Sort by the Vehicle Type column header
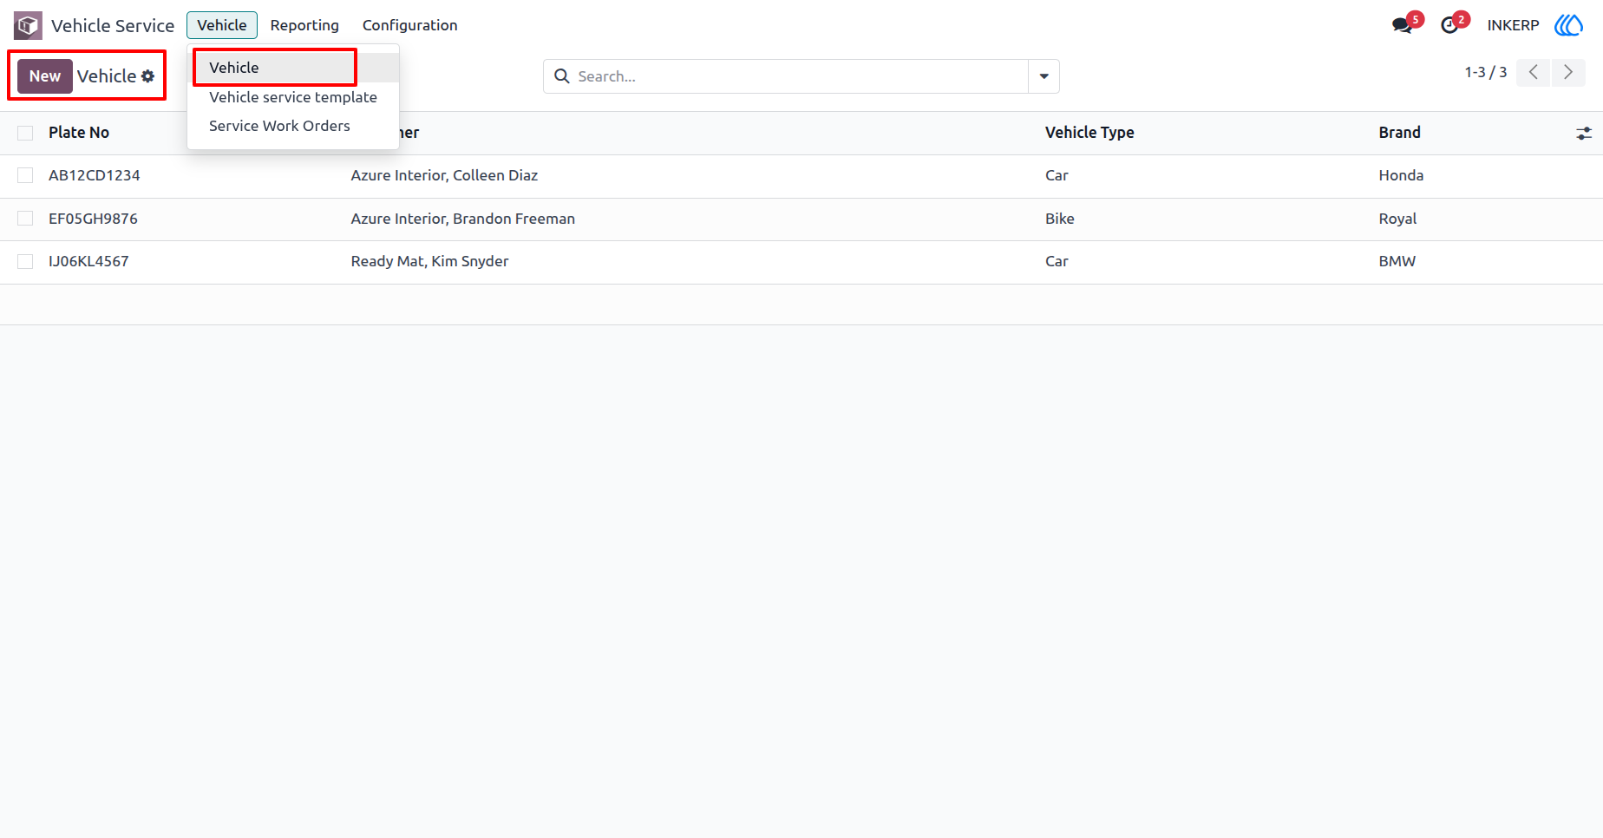Screen dimensions: 1603x838 coord(1089,133)
